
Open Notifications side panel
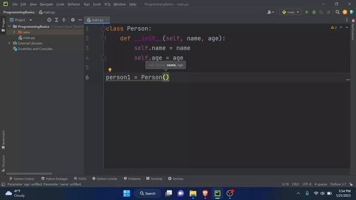tap(353, 29)
